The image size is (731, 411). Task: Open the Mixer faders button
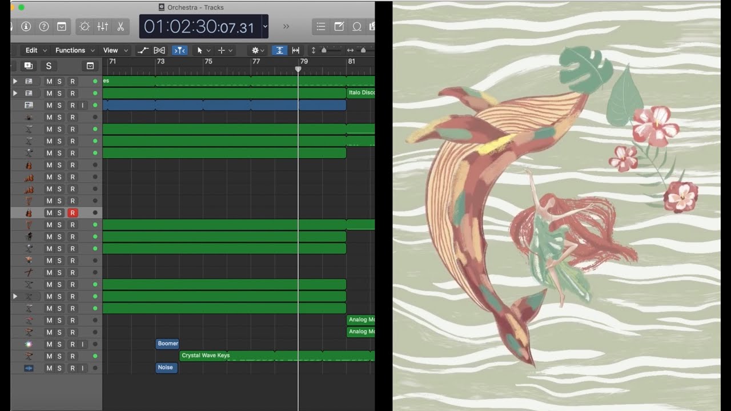point(103,26)
